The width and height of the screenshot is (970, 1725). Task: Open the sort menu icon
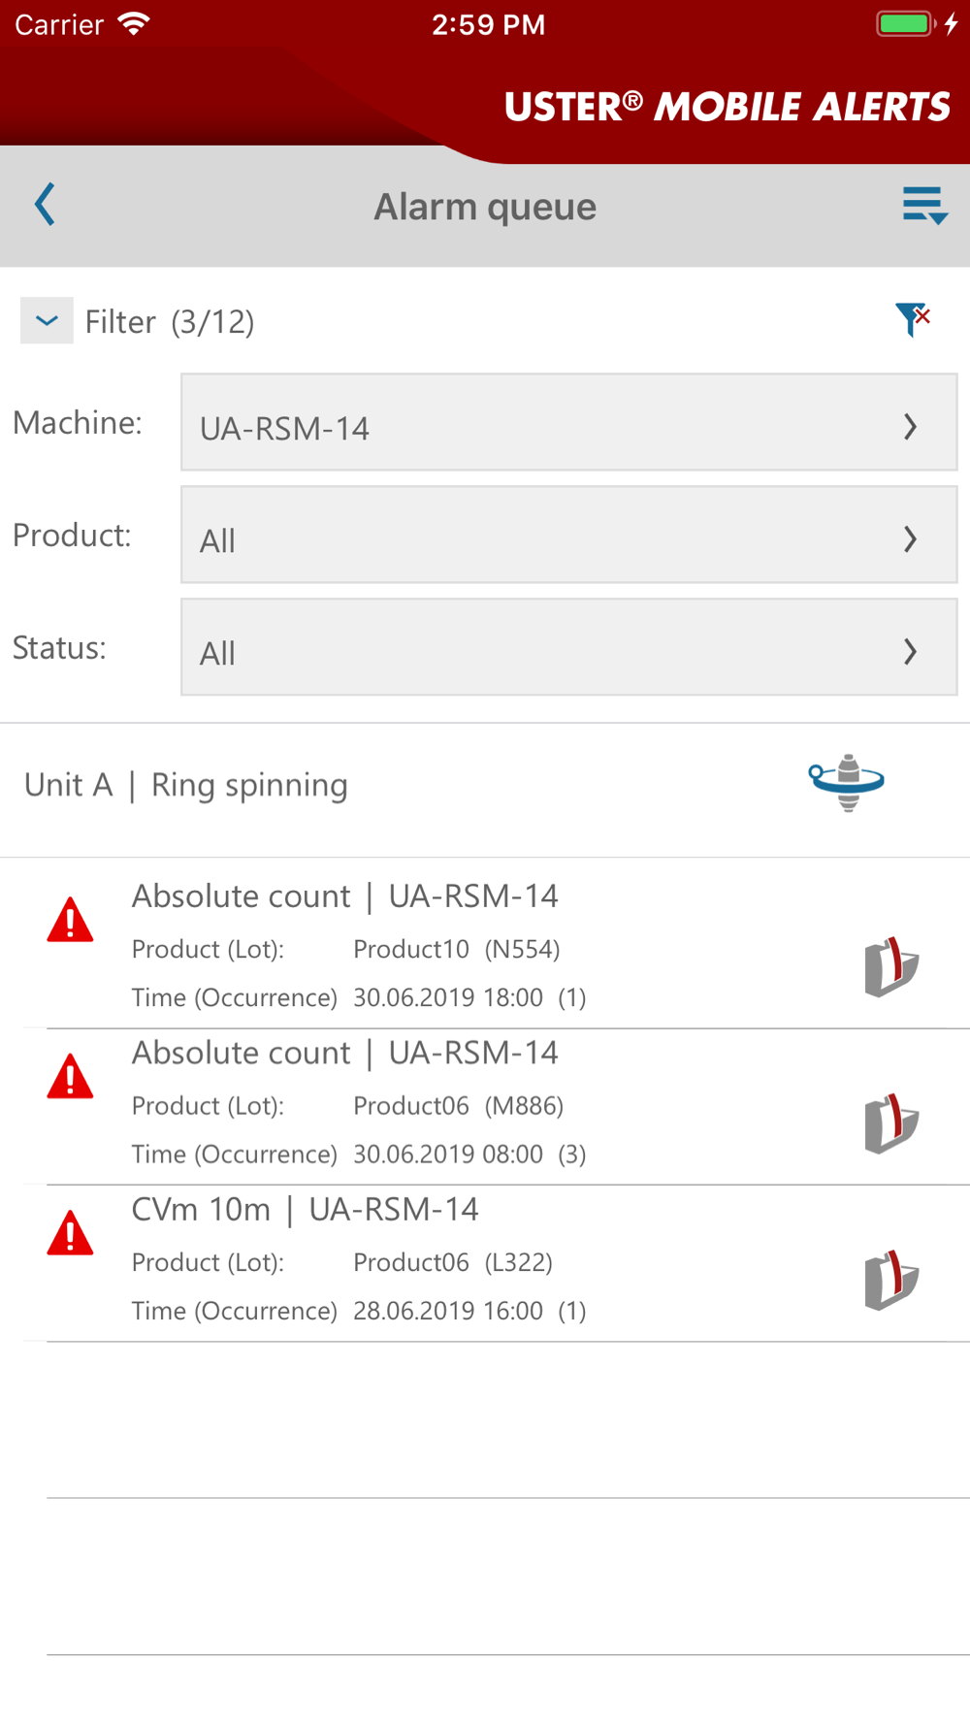point(923,206)
